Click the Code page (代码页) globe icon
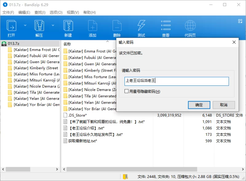The height and width of the screenshot is (181, 246). point(190,26)
